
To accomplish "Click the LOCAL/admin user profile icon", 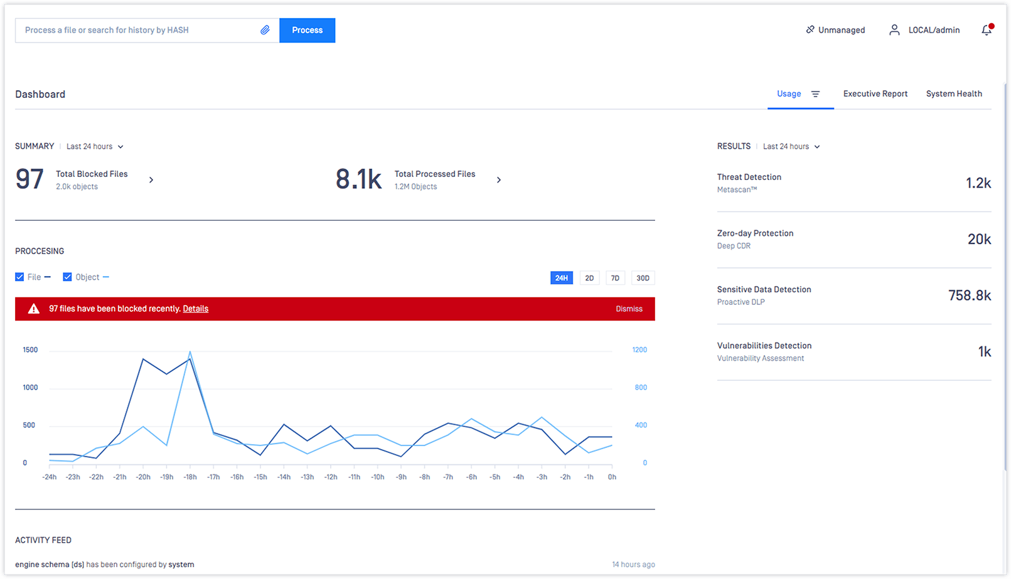I will (894, 30).
